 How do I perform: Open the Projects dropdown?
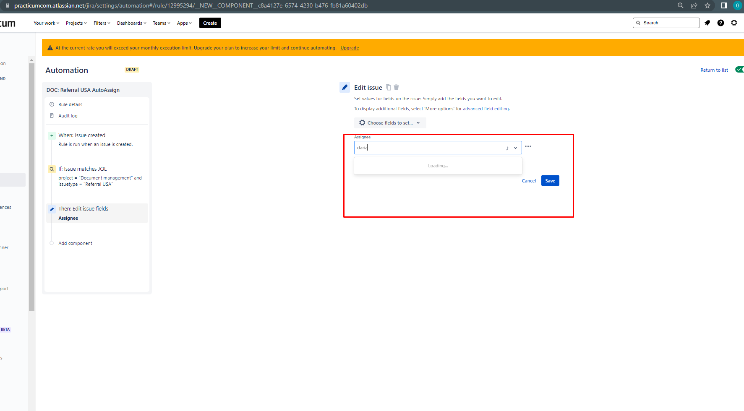pos(76,23)
